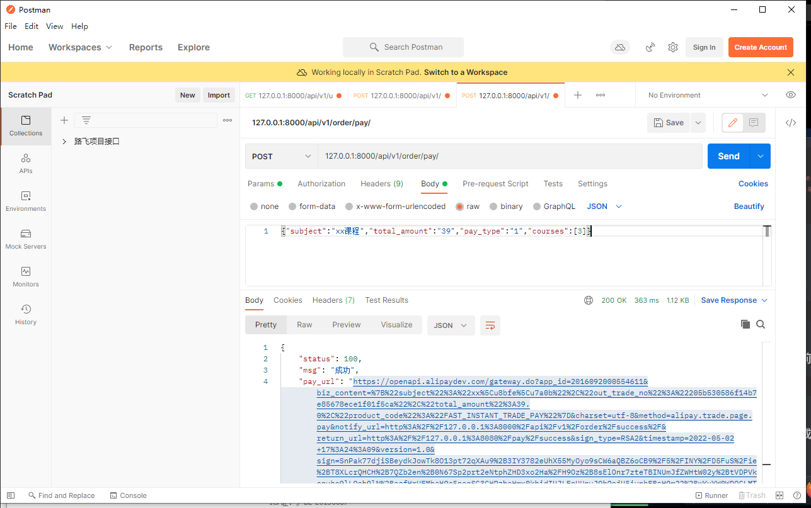The width and height of the screenshot is (811, 508).
Task: Toggle the wrap lines icon in response
Action: (490, 325)
